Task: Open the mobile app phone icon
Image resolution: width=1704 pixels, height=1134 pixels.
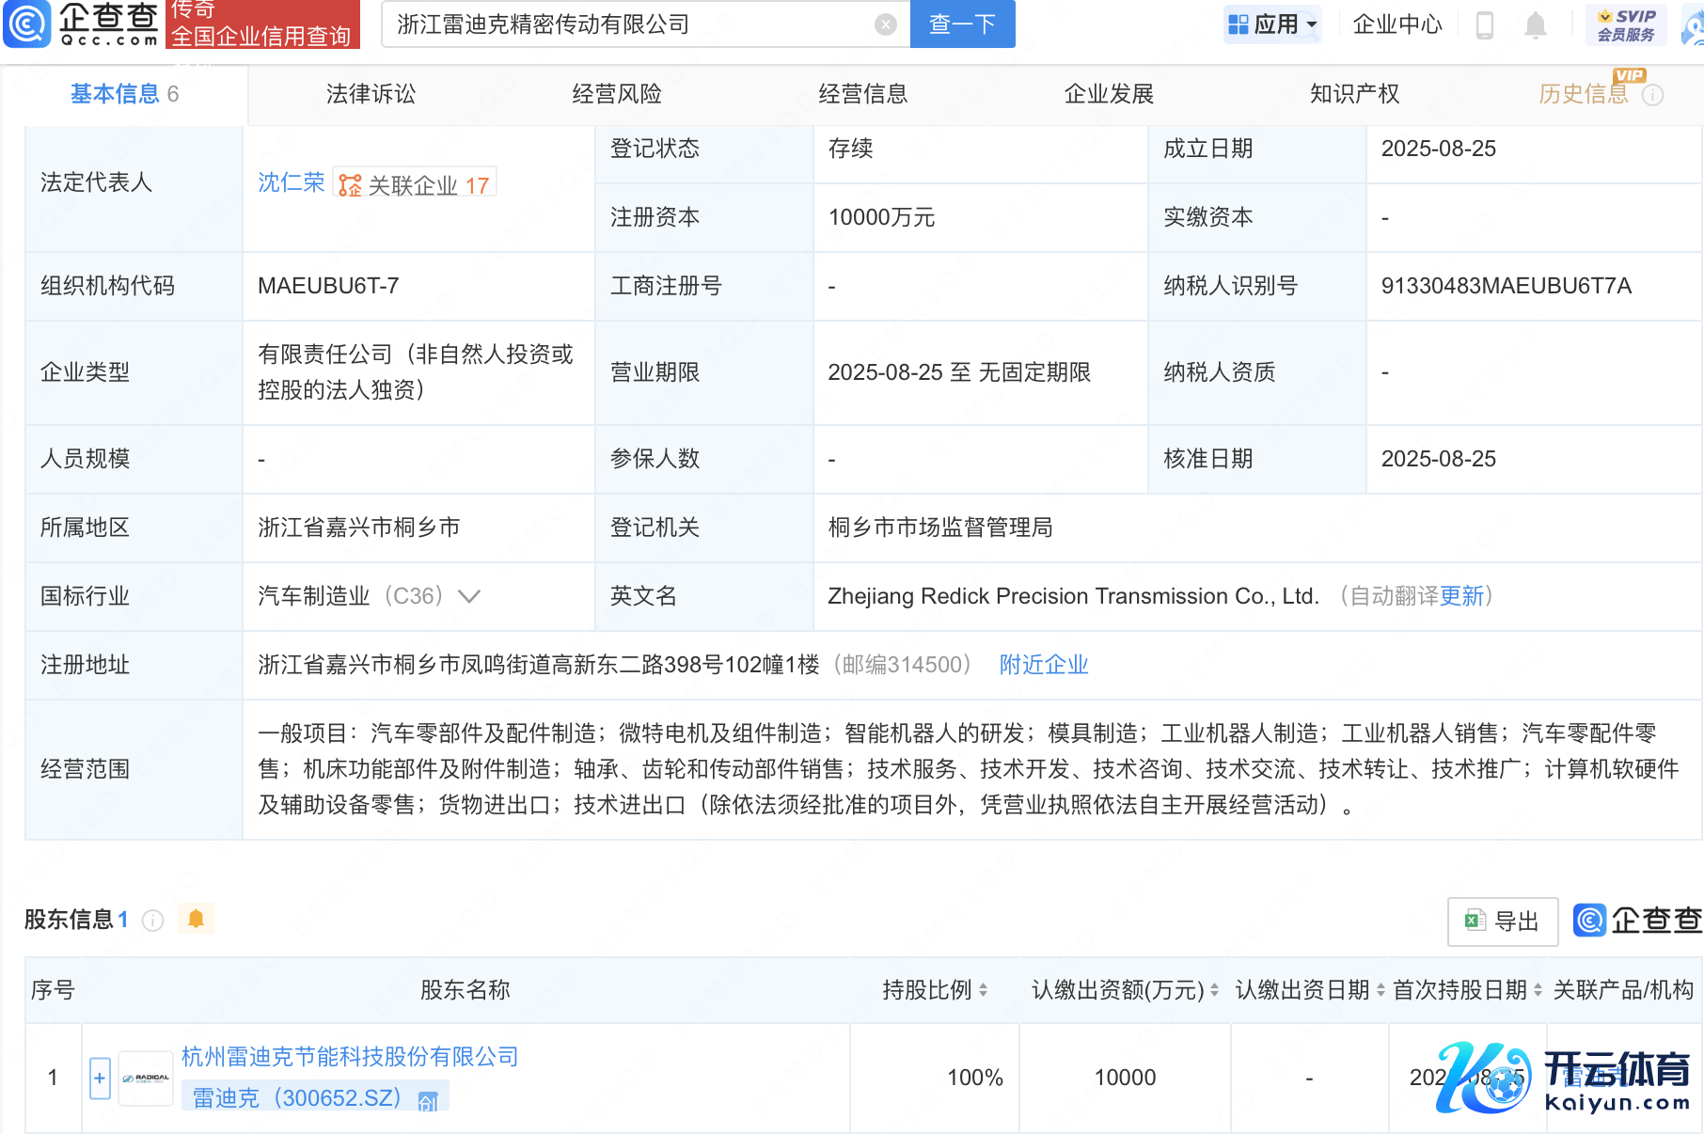Action: (x=1485, y=25)
